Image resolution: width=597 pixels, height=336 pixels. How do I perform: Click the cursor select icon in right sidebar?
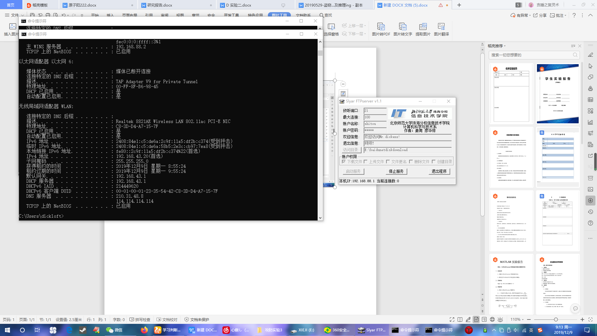tap(590, 66)
